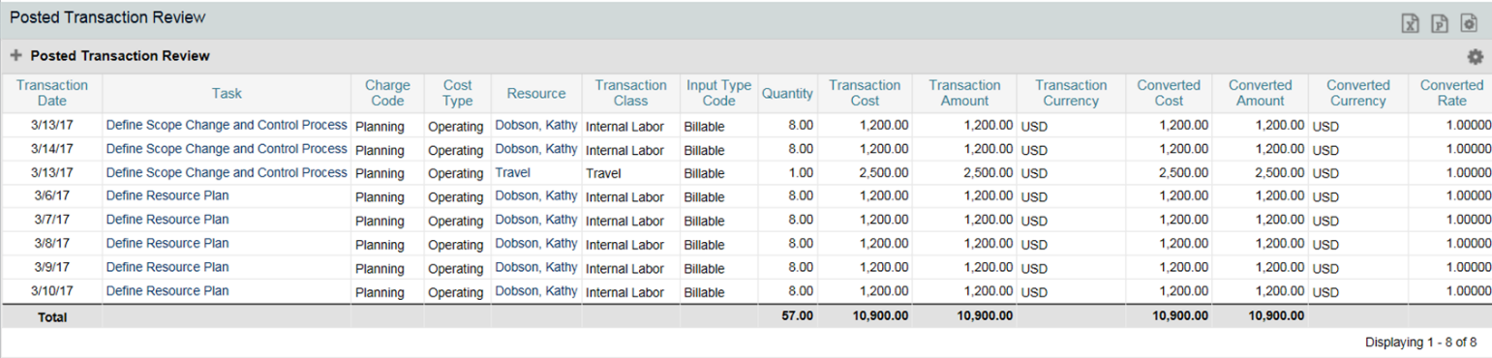Viewport: 1492px width, 358px height.
Task: Open Define Resource Plan task dated 3/7/17
Action: pyautogui.click(x=167, y=220)
